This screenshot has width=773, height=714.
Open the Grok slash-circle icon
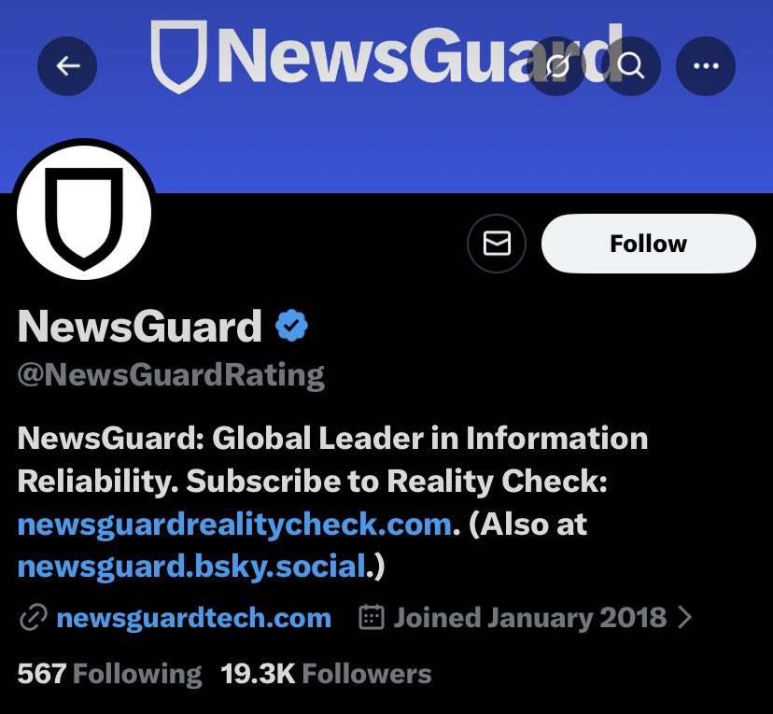[x=556, y=65]
